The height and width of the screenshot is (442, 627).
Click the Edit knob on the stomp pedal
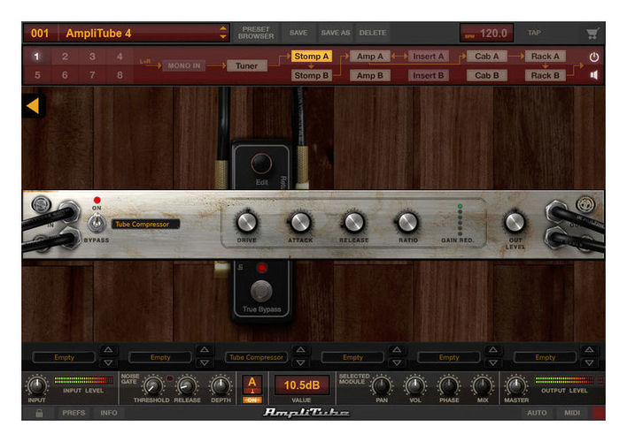261,164
